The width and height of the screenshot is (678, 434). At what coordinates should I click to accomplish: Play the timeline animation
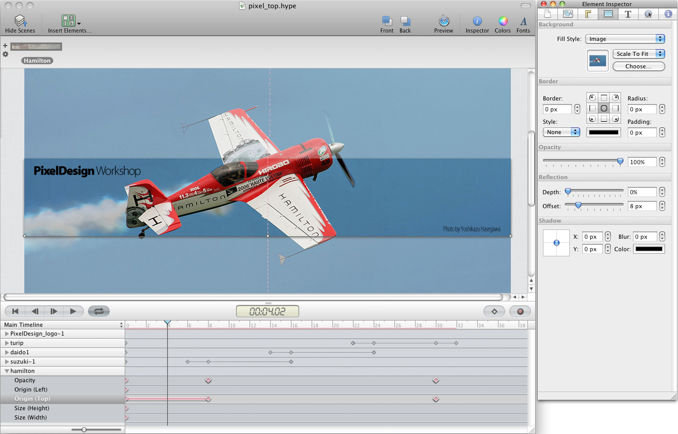73,311
